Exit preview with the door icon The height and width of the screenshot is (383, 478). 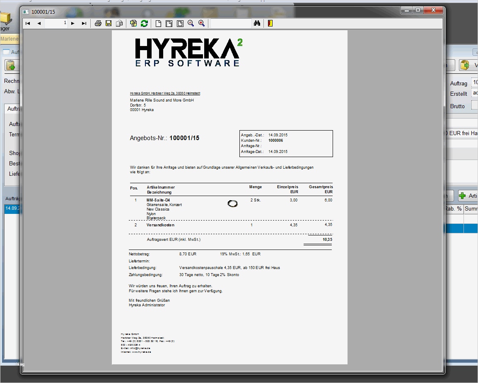pos(270,24)
